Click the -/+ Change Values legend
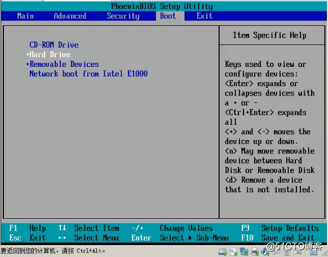This screenshot has height=257, width=328. click(x=172, y=228)
